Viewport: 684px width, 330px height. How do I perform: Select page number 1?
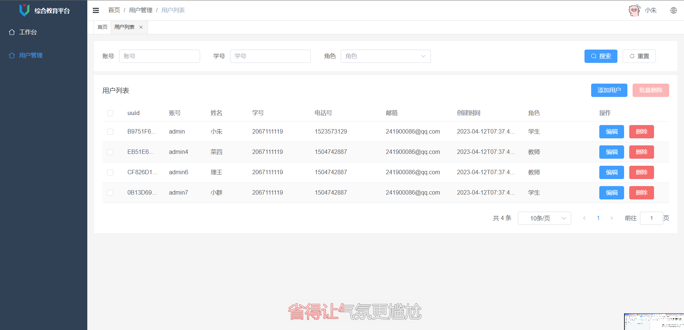598,218
